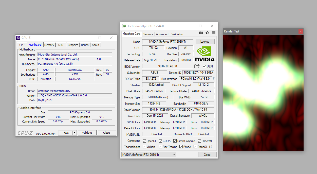Take a GPU-Z screenshot with camera icon
The image size is (317, 174).
[x=201, y=33]
